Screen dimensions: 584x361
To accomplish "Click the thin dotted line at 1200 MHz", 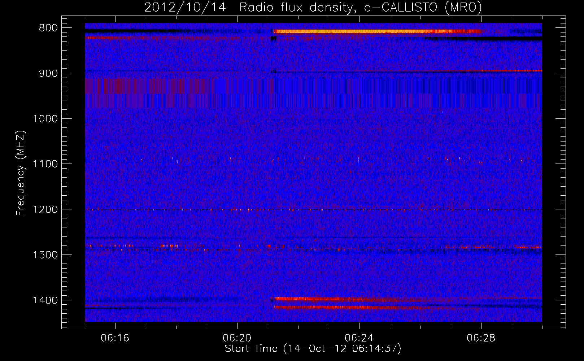I will [x=313, y=210].
